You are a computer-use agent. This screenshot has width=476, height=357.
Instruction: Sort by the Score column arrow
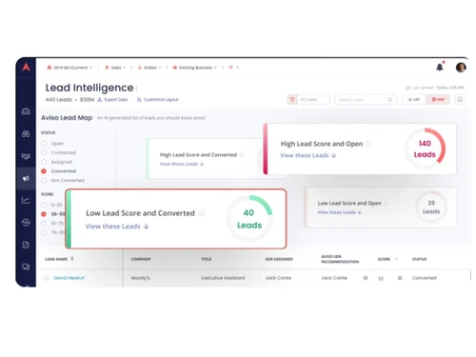[x=396, y=259]
